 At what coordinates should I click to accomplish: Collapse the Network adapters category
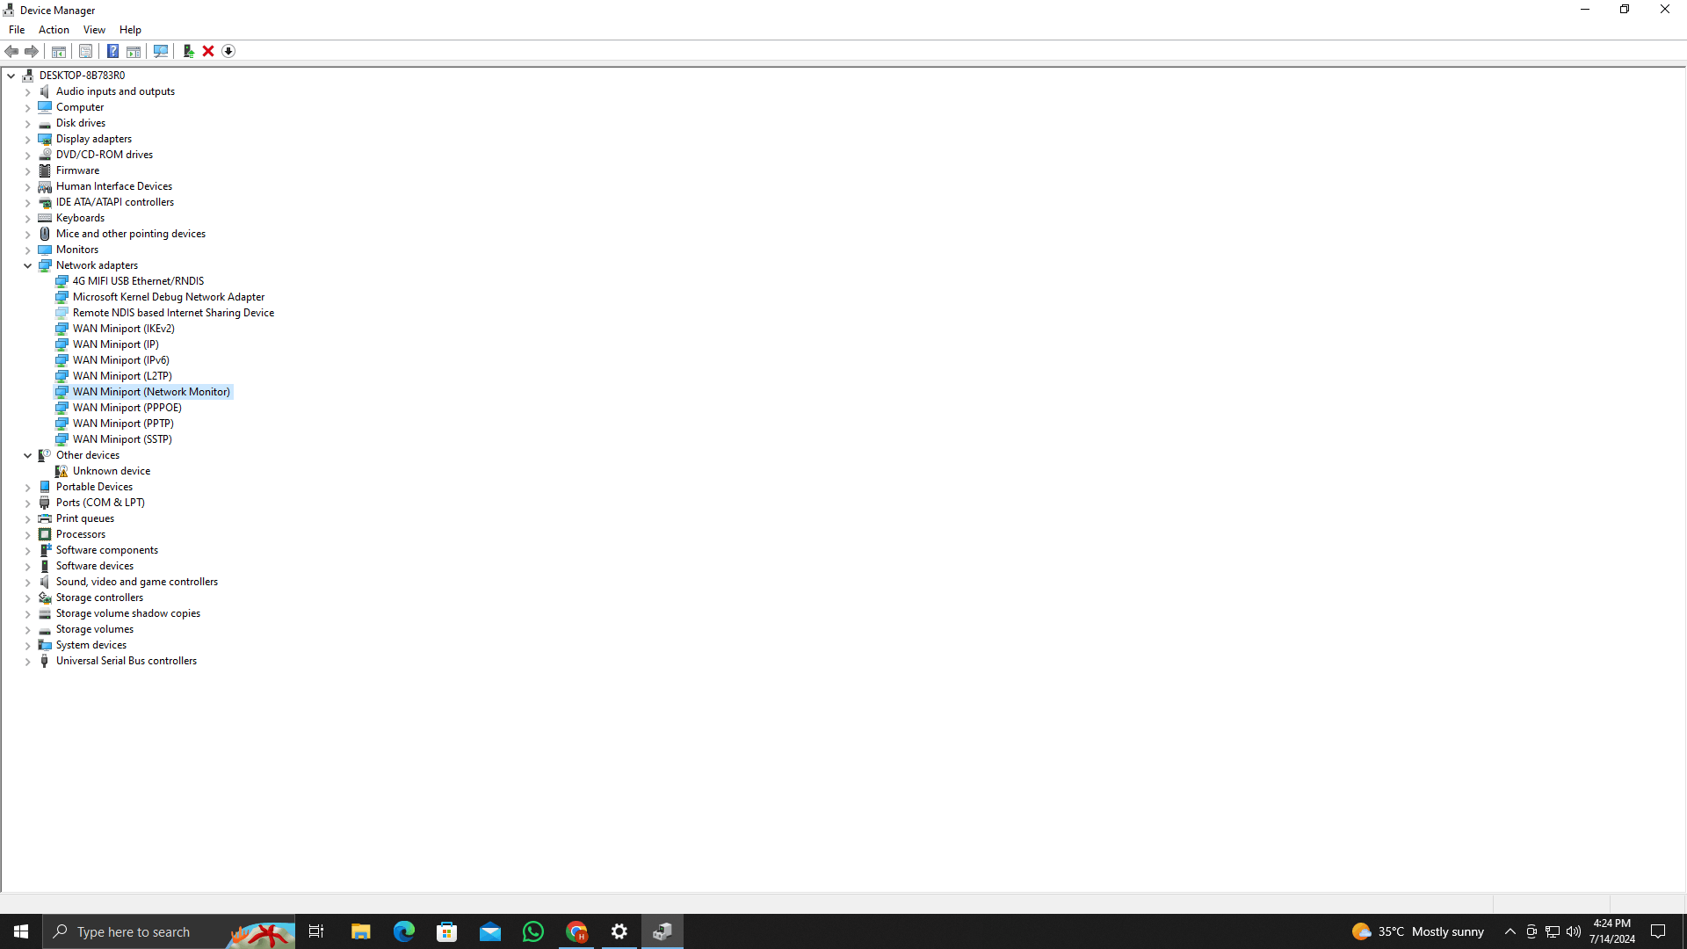point(27,265)
